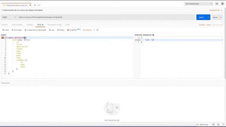This screenshot has width=226, height=127.
Task: Select the binary body type
Action: pos(61,30)
